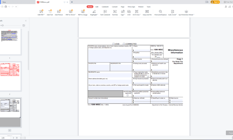This screenshot has height=140, width=233.
Task: Expand the Edit PDF dropdown arrow
Action: pyautogui.click(x=44, y=15)
